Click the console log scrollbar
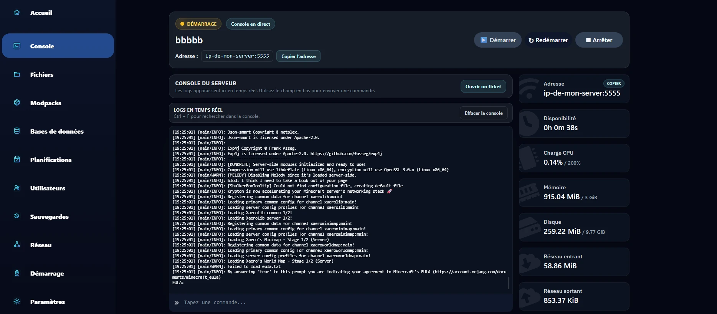717x314 pixels. pyautogui.click(x=509, y=283)
